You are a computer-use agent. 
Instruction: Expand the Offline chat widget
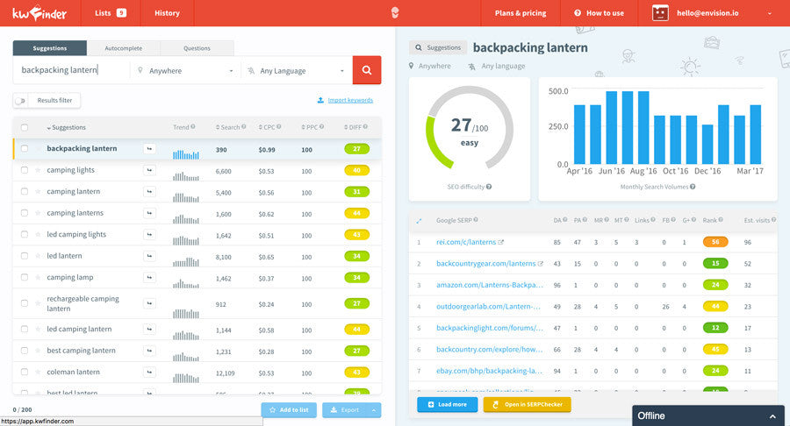click(707, 416)
